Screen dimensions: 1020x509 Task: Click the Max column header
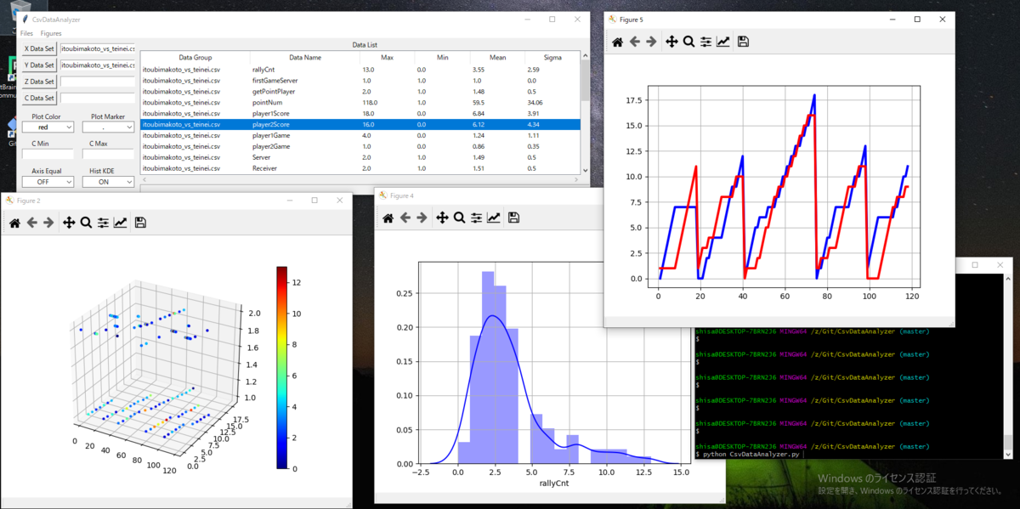387,58
